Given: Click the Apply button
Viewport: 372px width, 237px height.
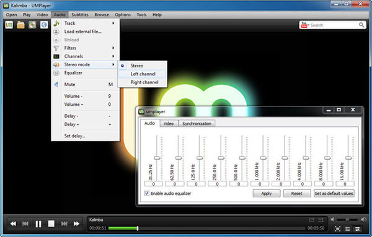Looking at the screenshot, I should [267, 194].
